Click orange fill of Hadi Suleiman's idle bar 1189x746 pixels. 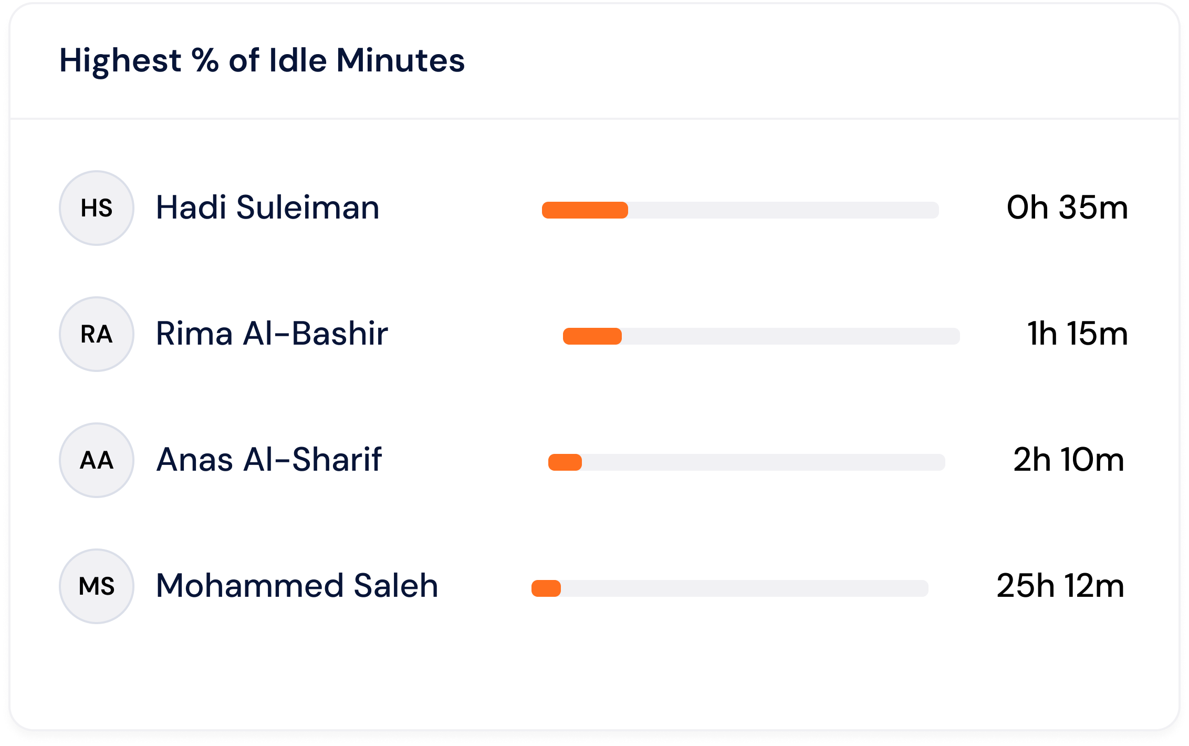point(585,210)
